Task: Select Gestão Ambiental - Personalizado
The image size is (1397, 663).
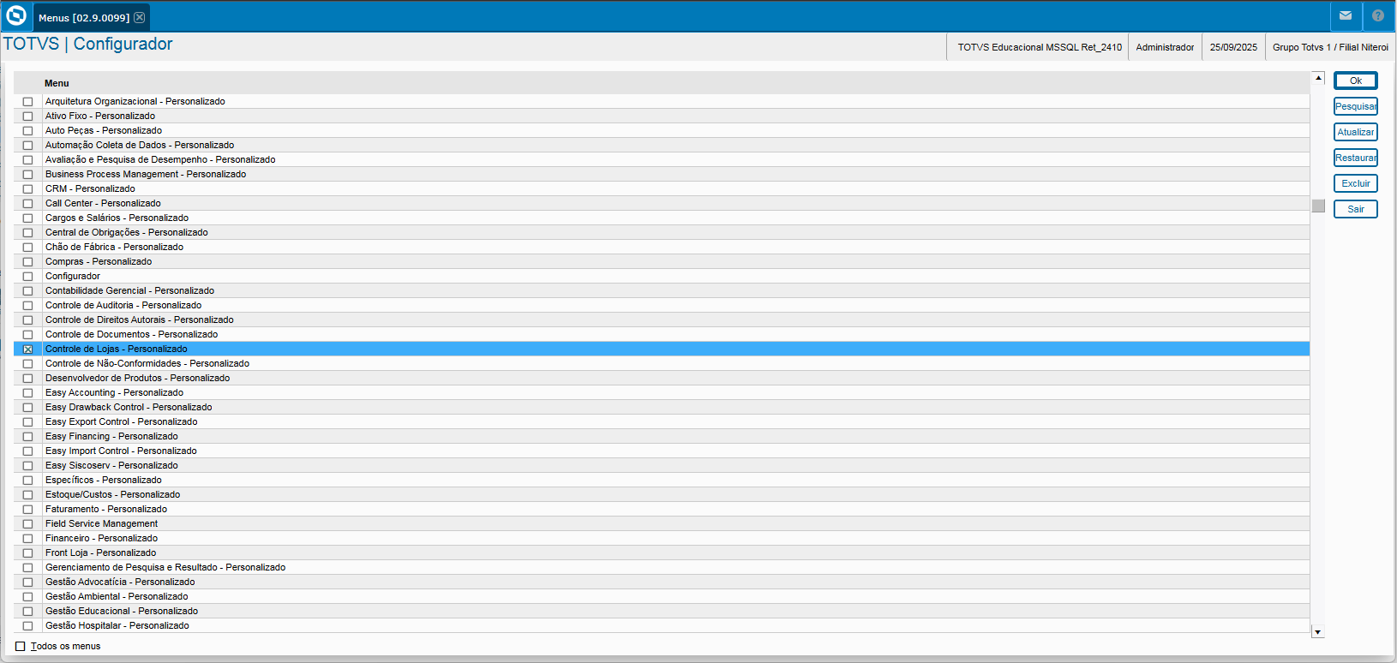Action: point(662,596)
